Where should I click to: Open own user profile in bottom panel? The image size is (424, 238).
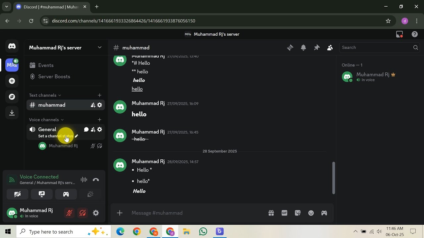[x=35, y=213]
